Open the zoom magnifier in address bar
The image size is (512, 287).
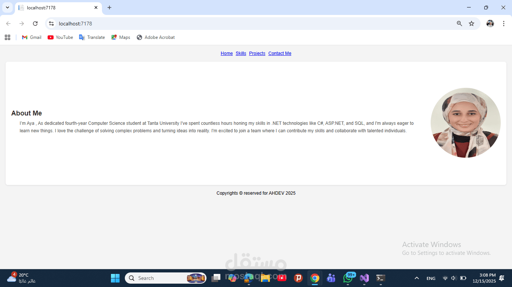[x=460, y=24]
